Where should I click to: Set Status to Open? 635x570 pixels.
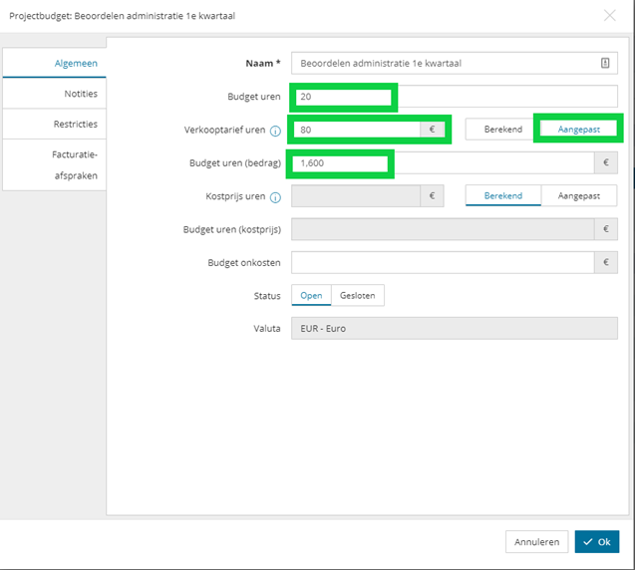click(311, 296)
